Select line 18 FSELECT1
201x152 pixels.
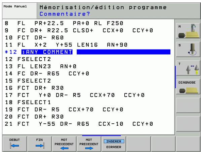coord(28,102)
